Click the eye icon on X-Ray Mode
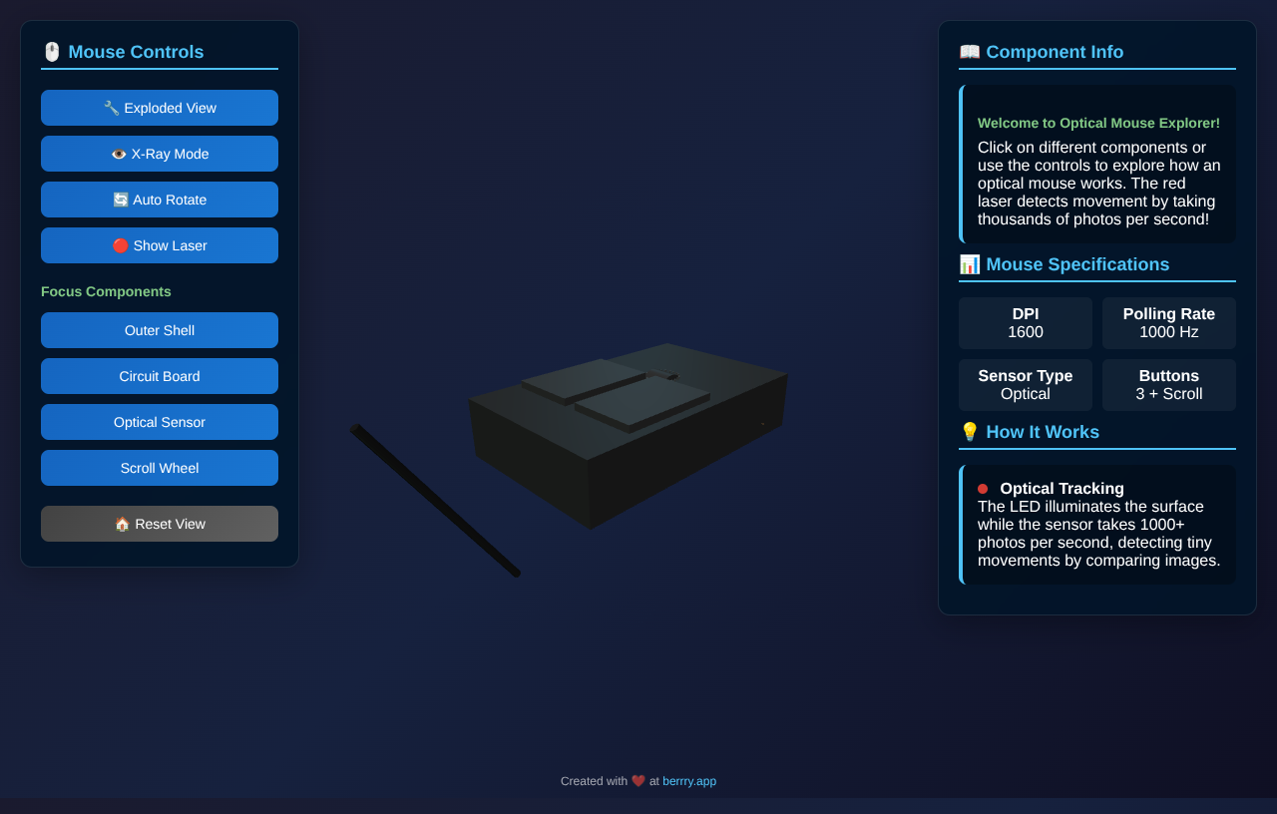Screen dimensions: 1277x814 point(119,154)
